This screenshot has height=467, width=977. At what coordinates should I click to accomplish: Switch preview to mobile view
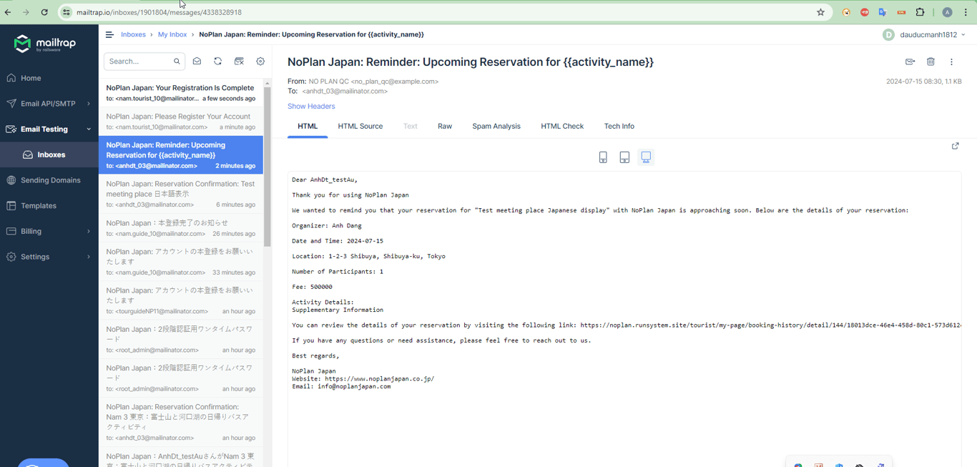603,157
